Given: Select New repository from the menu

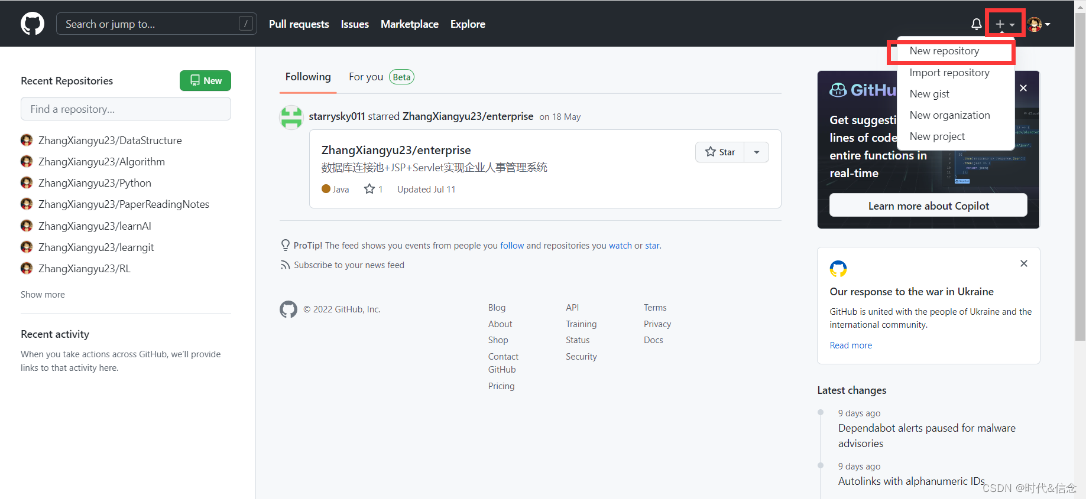Looking at the screenshot, I should click(944, 51).
